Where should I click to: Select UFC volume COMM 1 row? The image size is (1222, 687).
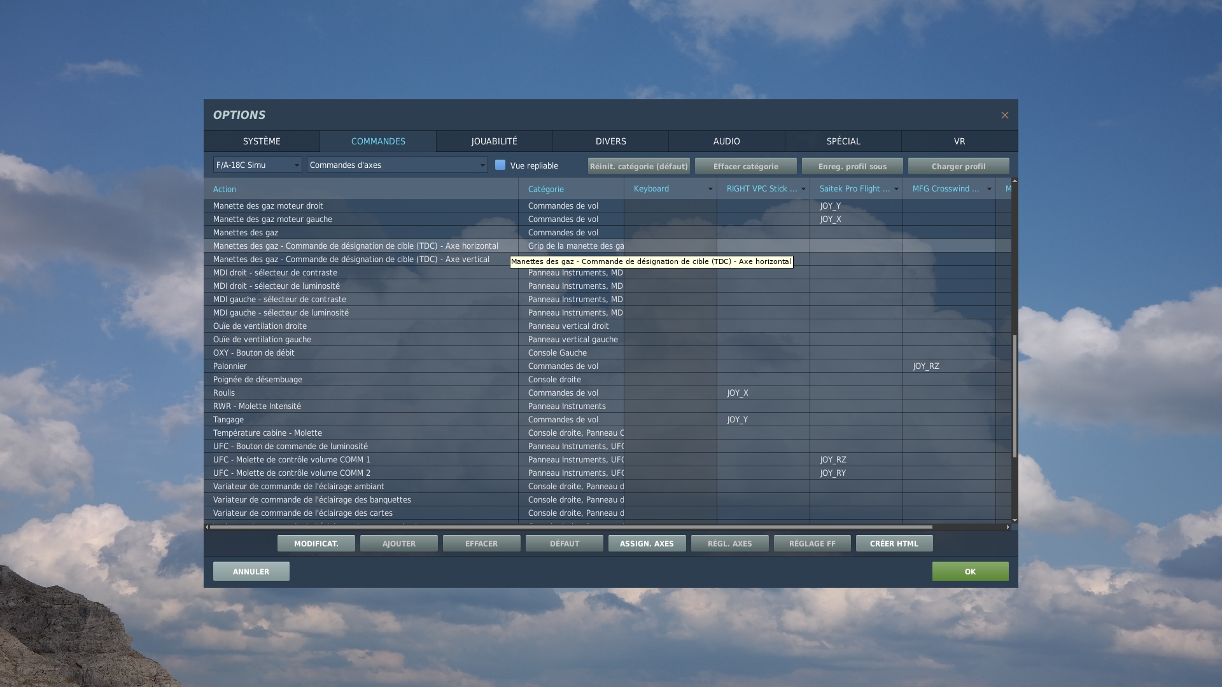[x=607, y=459]
